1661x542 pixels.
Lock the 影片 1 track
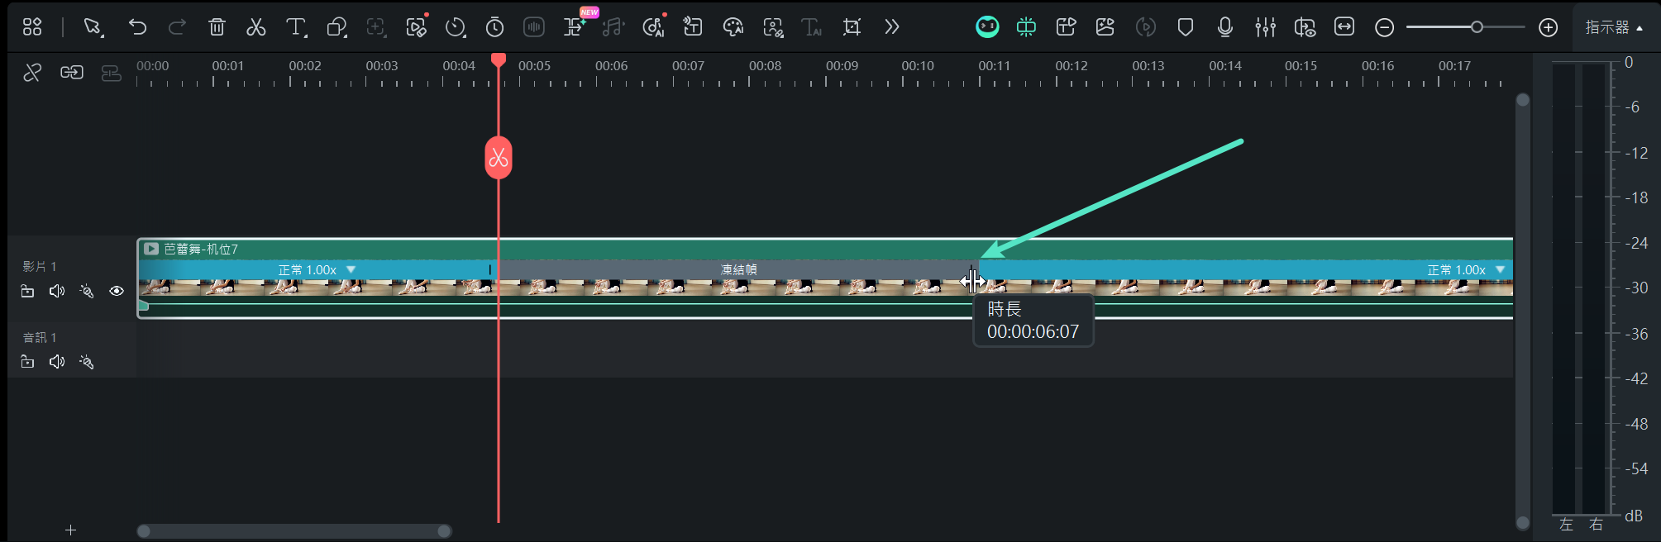coord(27,291)
